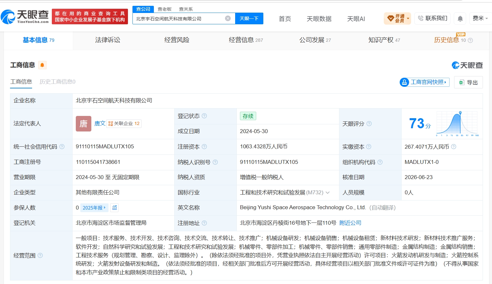Open 工商官网快照 snapshot button

click(x=425, y=82)
